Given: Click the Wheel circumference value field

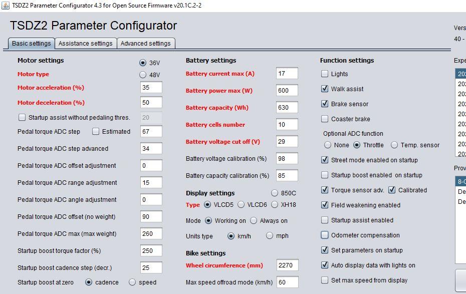Looking at the screenshot, I should coord(287,265).
